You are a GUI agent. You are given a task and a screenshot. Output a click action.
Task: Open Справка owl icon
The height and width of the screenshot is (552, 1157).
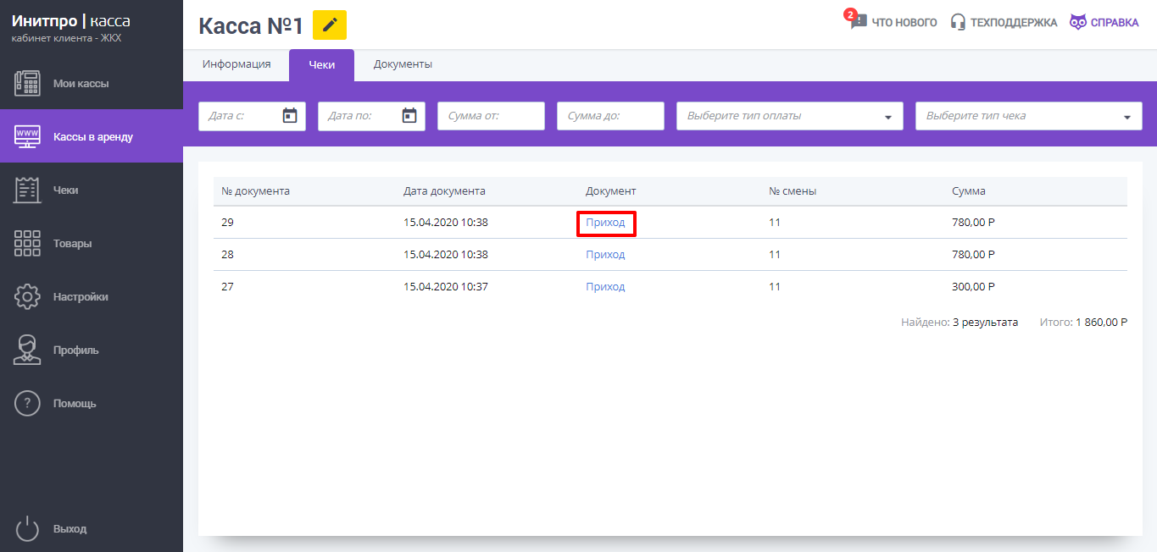[1077, 22]
